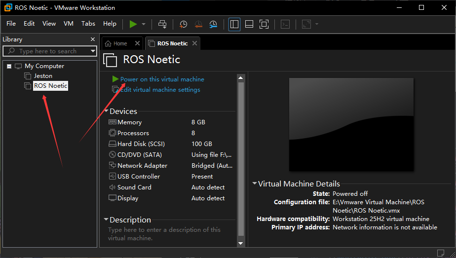The image size is (456, 258).
Task: Close the Home tab
Action: [138, 43]
